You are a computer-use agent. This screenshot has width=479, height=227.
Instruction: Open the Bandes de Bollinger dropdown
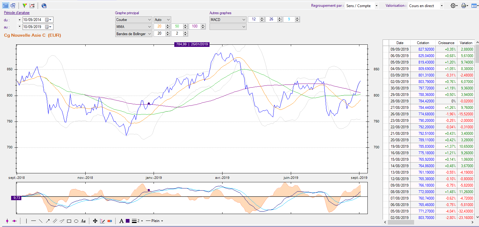tap(134, 34)
